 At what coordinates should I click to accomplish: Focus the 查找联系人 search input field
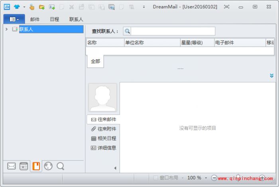[x=173, y=31]
